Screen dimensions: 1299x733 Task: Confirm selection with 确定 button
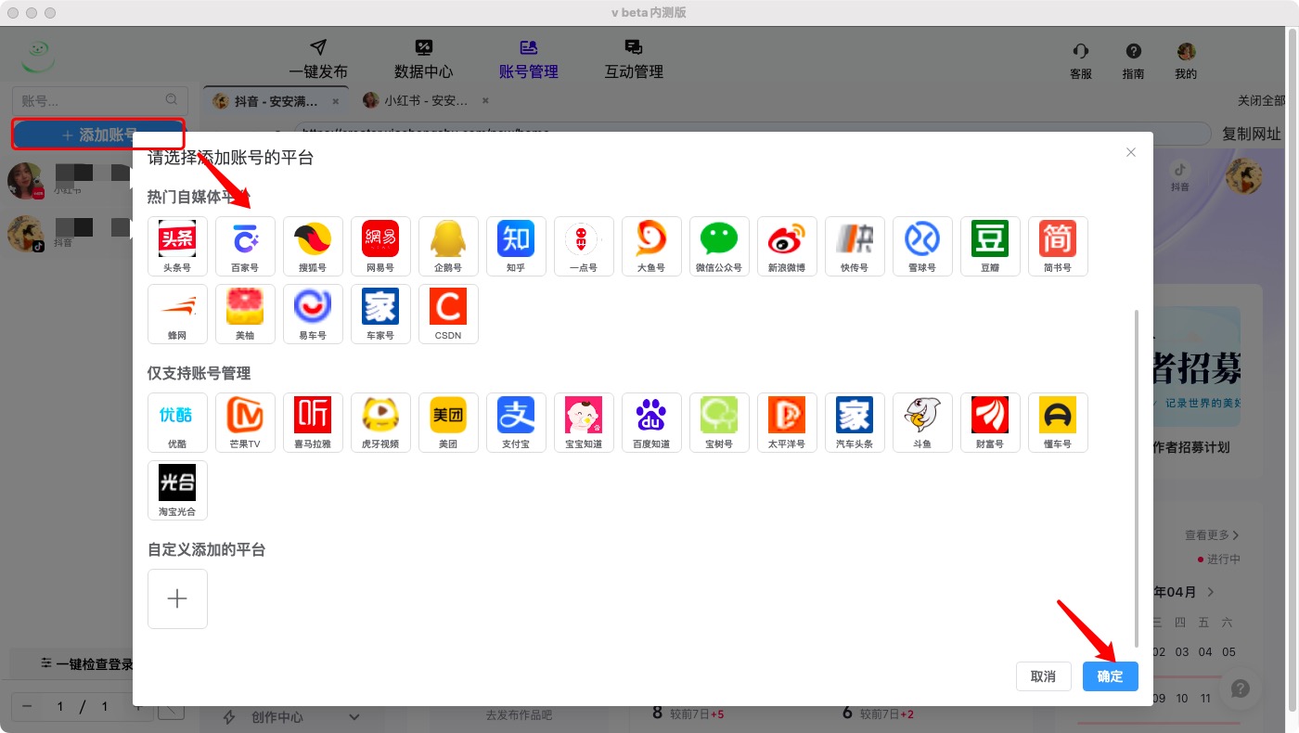[x=1110, y=676]
